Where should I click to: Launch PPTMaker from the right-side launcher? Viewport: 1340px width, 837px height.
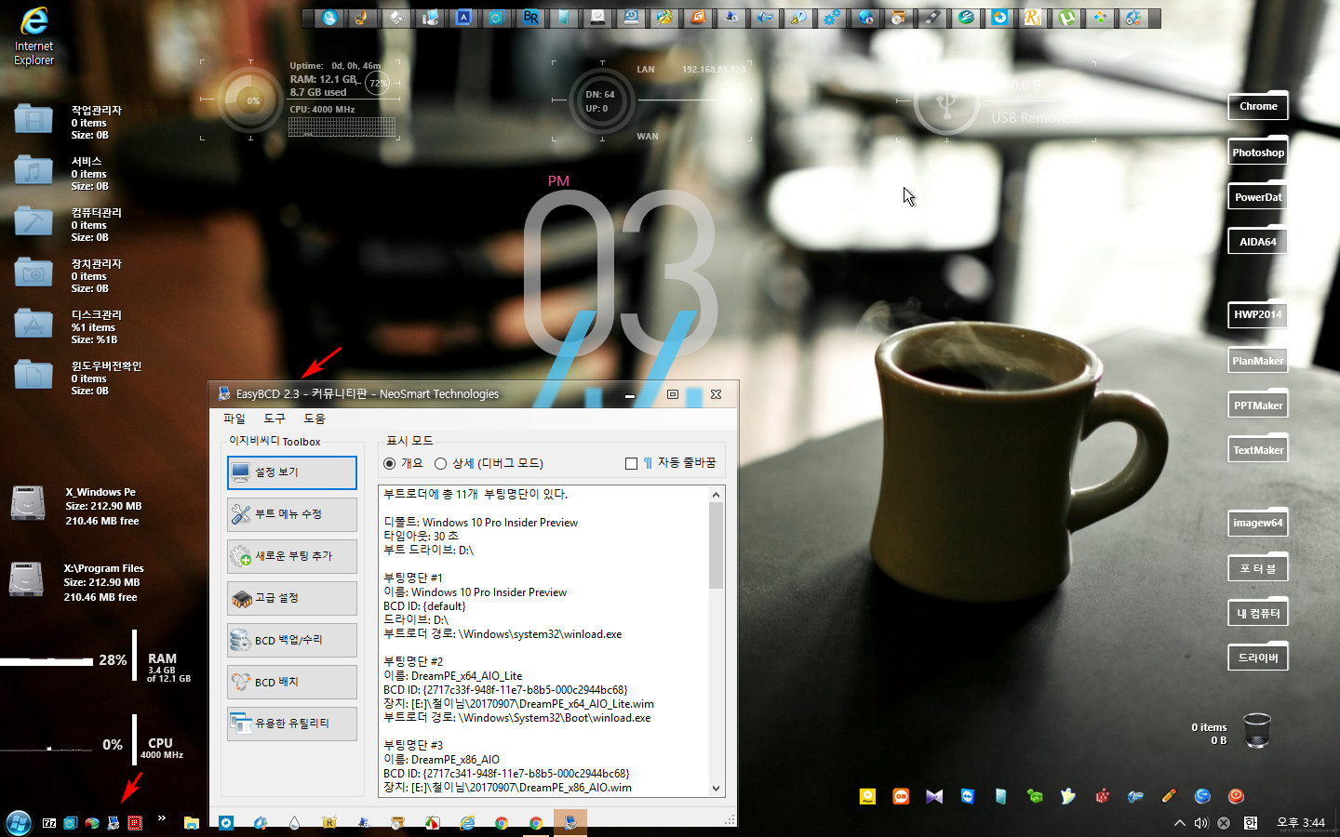click(x=1258, y=405)
